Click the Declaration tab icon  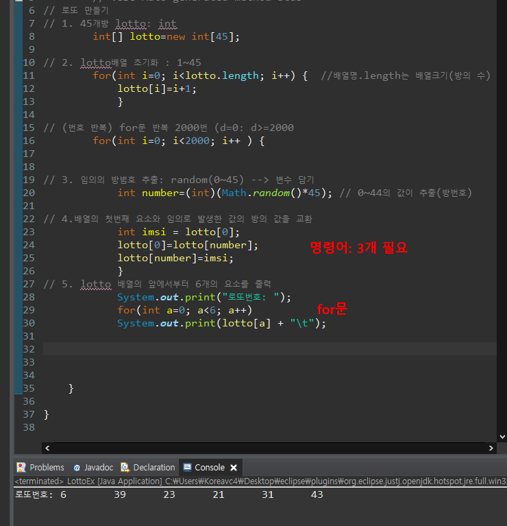[x=125, y=467]
